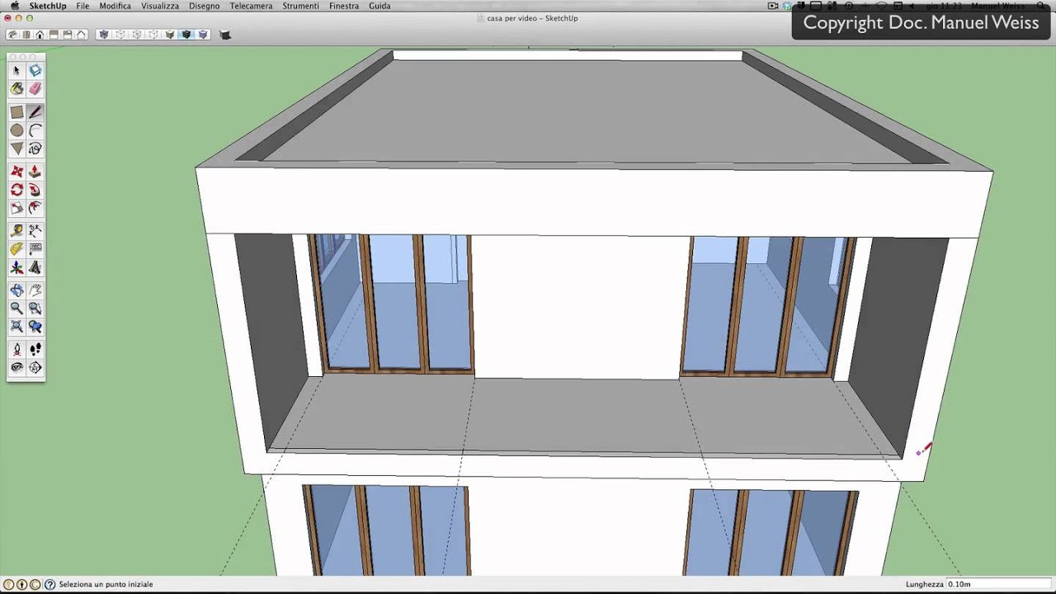Click the Lunghezza measurement input field
This screenshot has width=1056, height=594.
[997, 584]
